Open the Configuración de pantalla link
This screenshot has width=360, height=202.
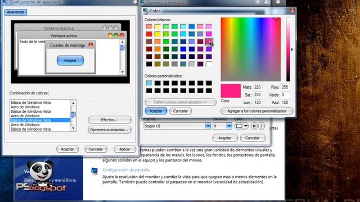click(126, 170)
